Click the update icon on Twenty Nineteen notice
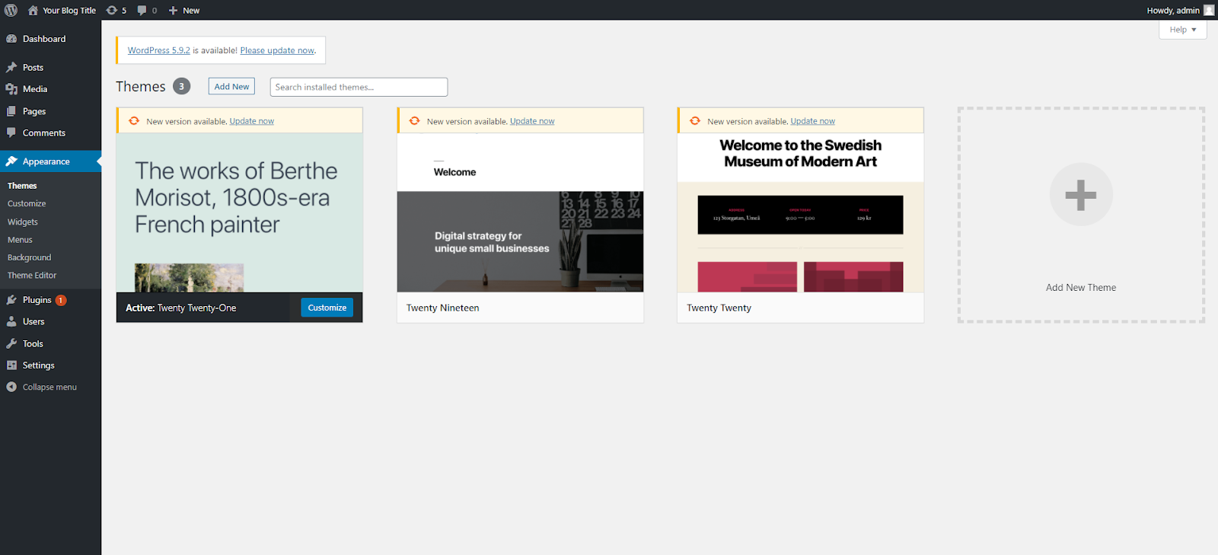The image size is (1218, 555). point(415,120)
